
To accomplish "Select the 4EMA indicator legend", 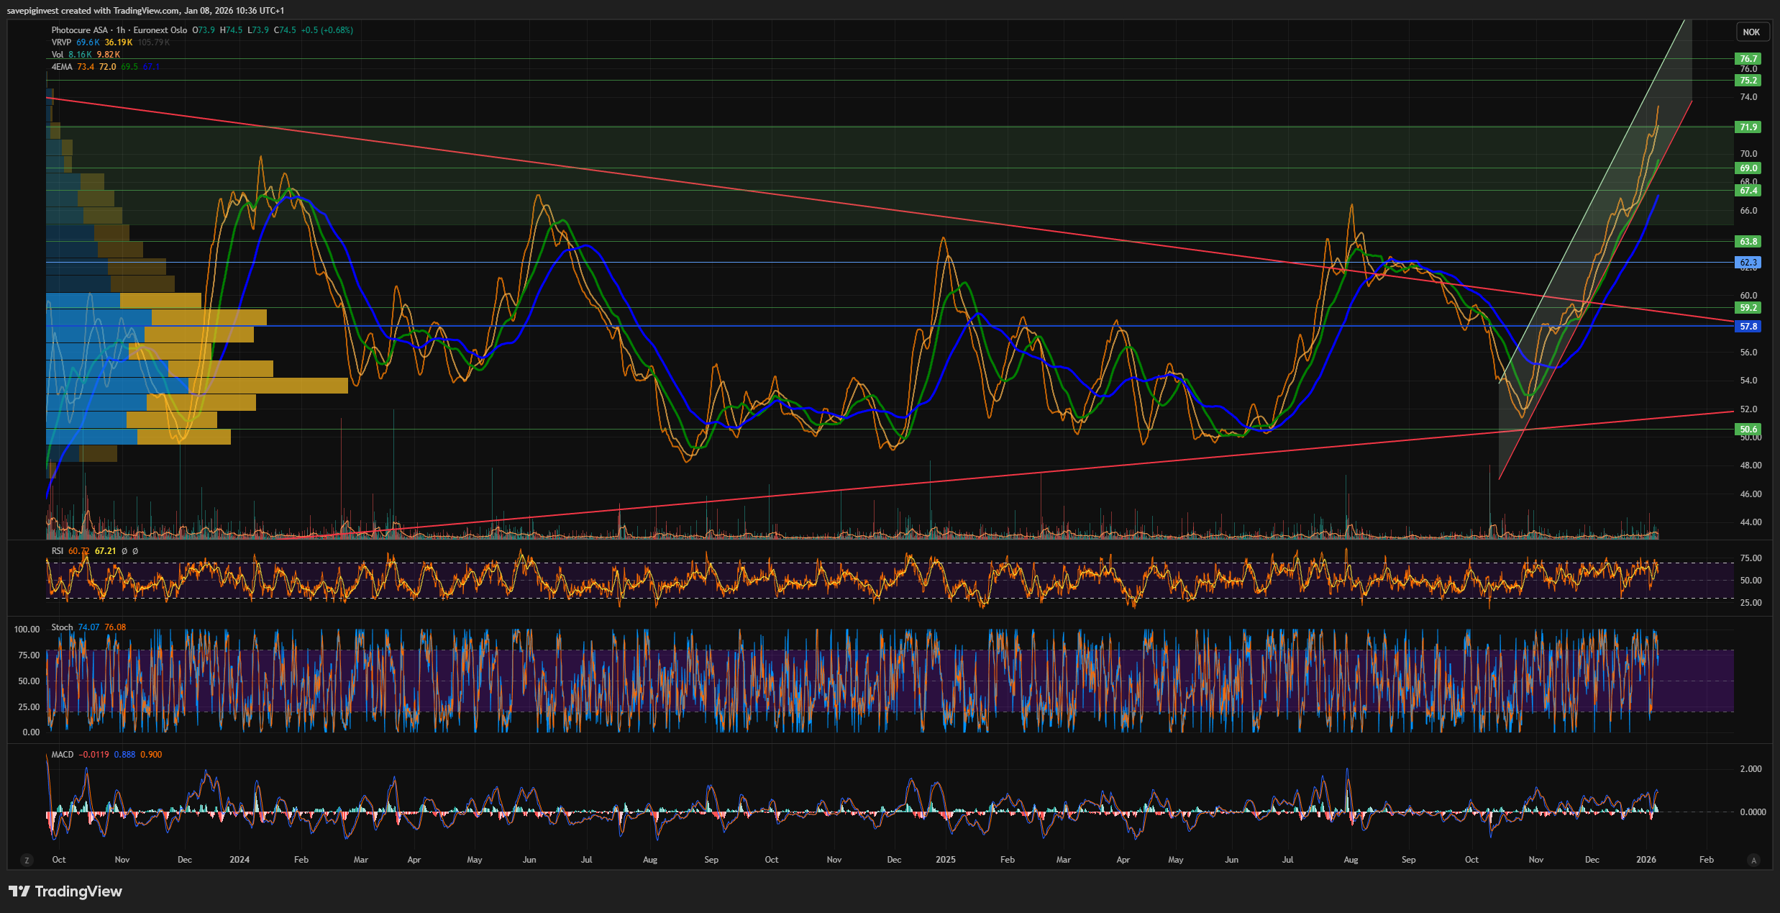I will coord(62,67).
